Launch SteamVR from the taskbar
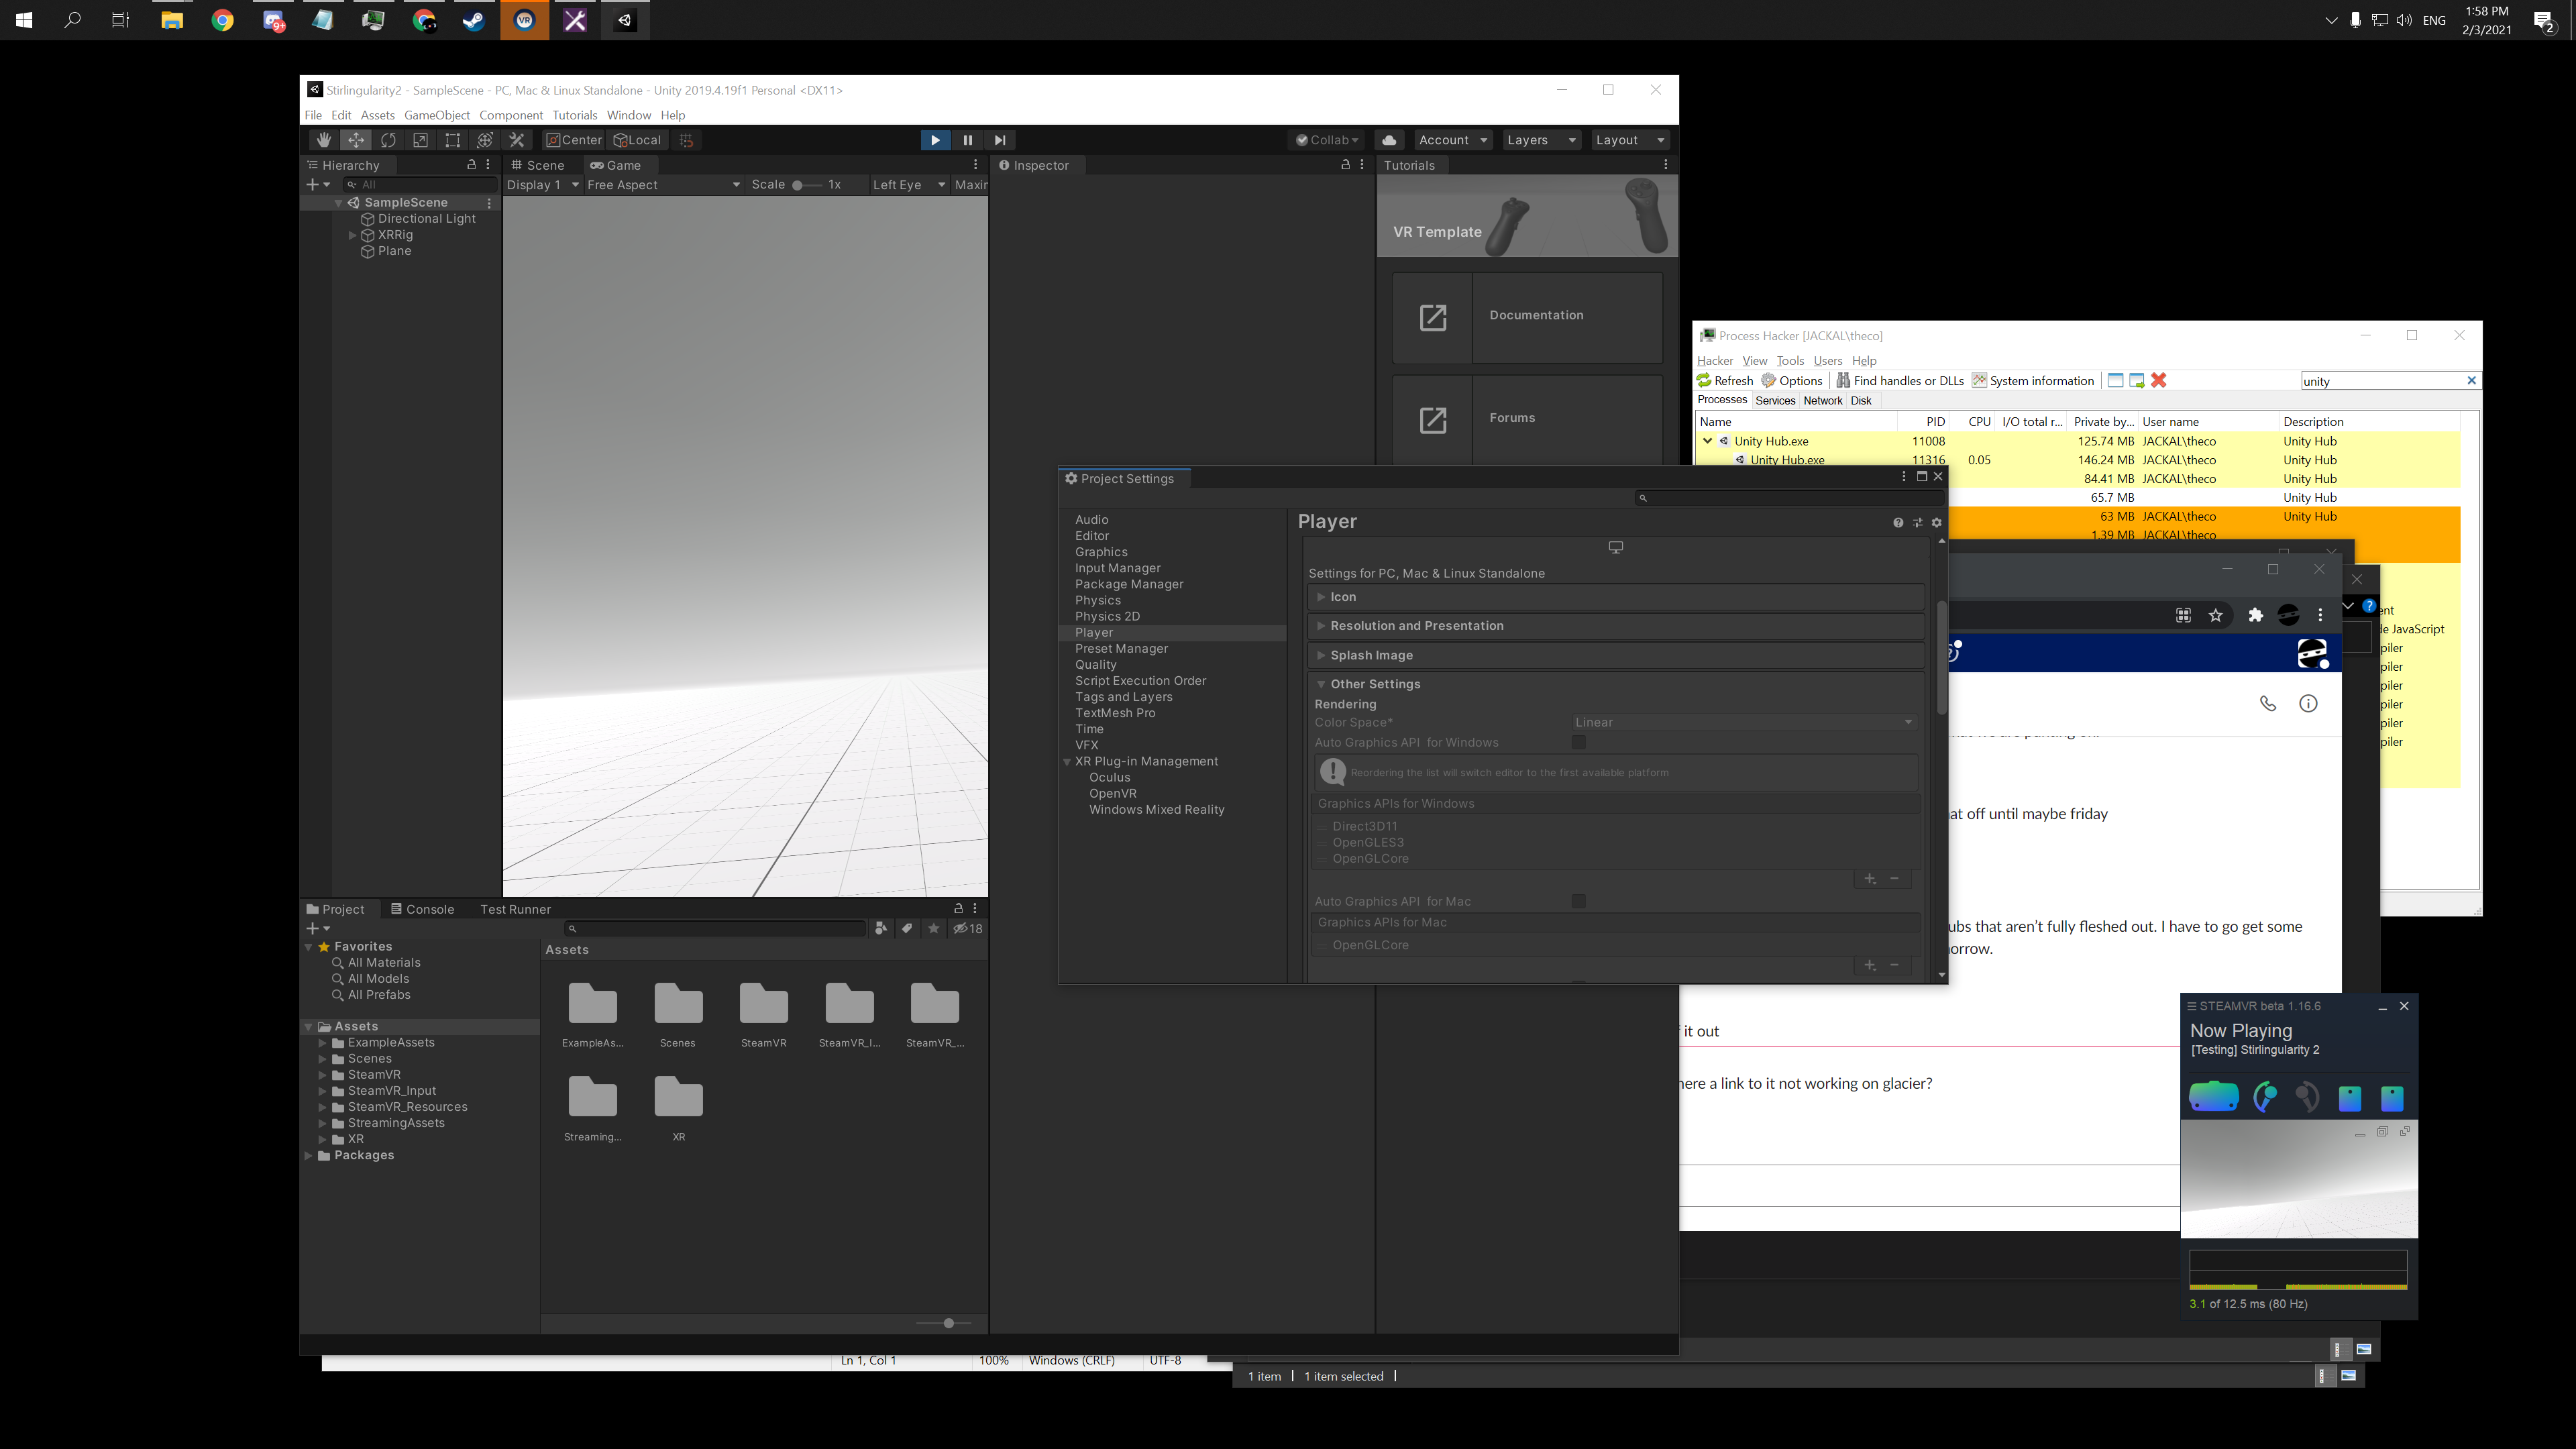Screen dimensions: 2576x1449 pos(526,20)
